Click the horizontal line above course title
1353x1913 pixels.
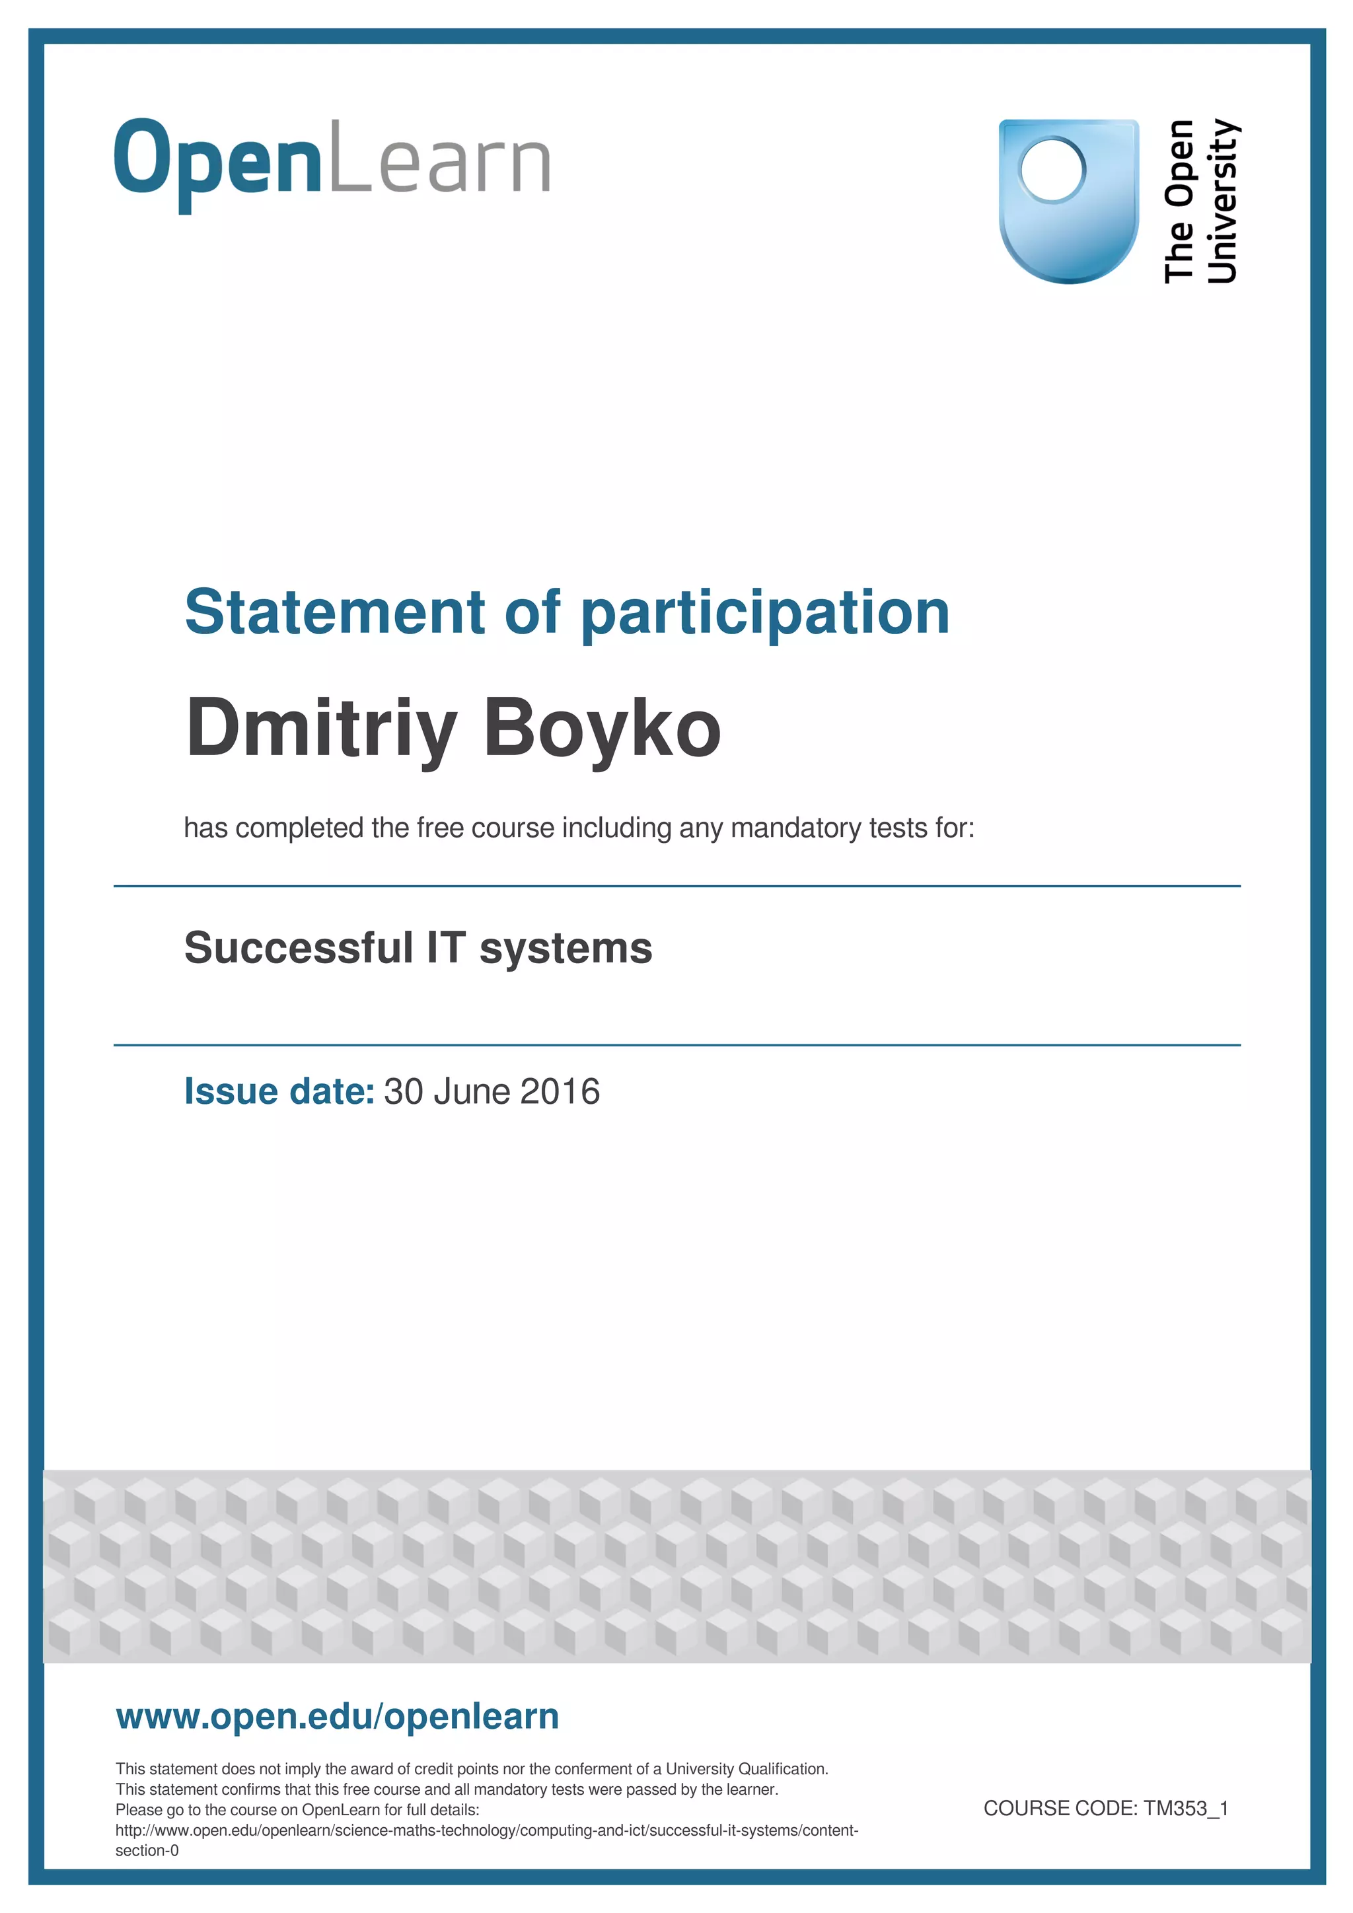[x=676, y=886]
